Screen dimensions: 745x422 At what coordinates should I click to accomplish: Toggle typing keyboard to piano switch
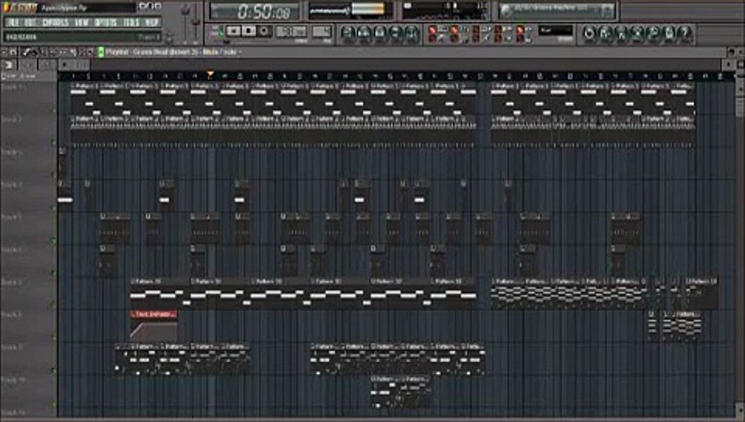click(x=434, y=30)
